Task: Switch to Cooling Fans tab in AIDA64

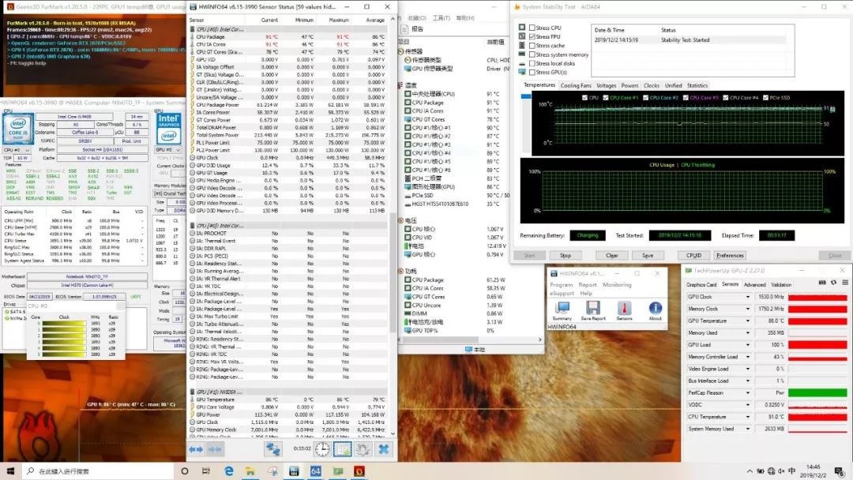Action: tap(576, 85)
